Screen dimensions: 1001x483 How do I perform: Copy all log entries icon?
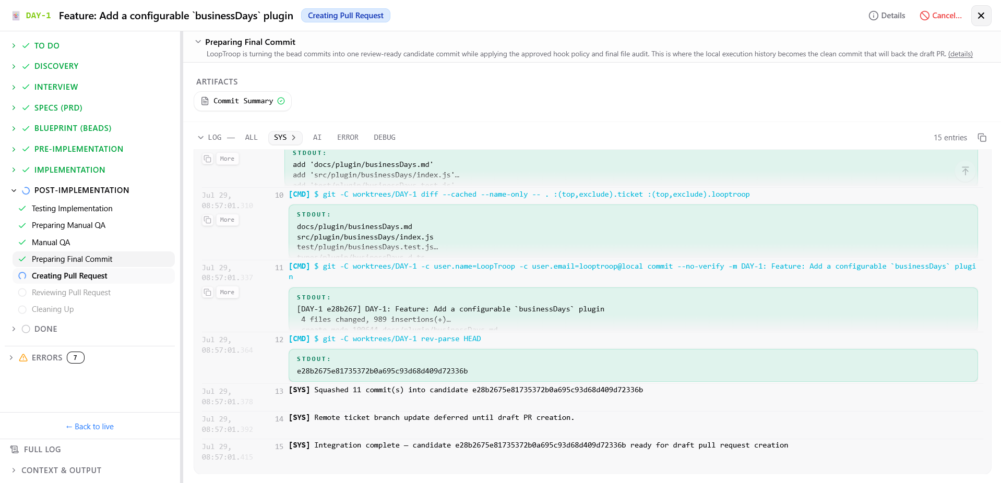point(982,138)
